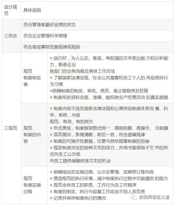Click the '规范制度制定者' cell

[x=34, y=78]
